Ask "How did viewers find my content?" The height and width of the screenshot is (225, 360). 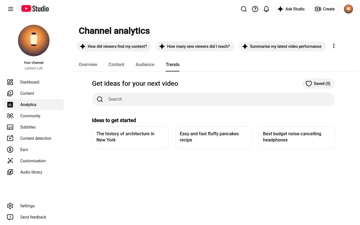(114, 46)
